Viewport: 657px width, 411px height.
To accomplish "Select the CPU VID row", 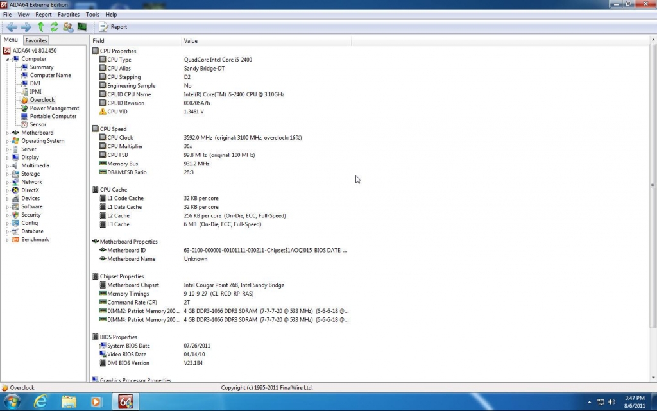I will (x=117, y=112).
